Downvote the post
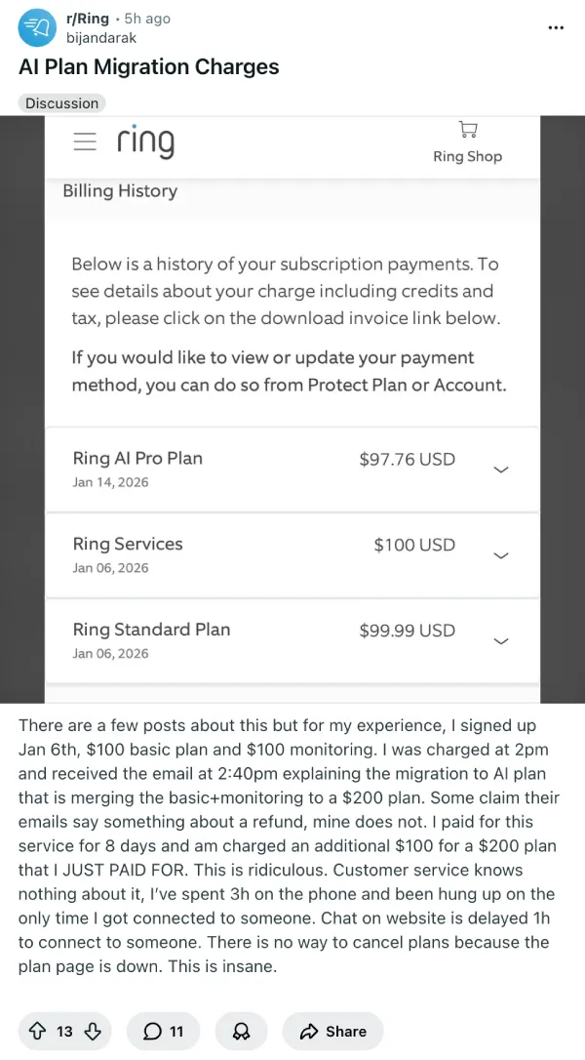 pyautogui.click(x=93, y=1031)
